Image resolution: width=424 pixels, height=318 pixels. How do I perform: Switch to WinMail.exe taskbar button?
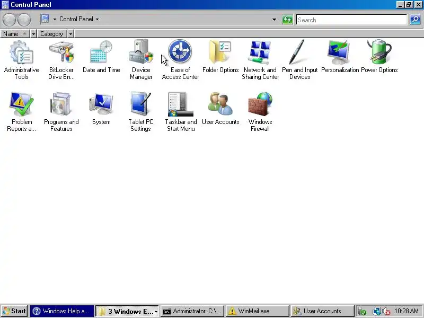tap(258, 311)
